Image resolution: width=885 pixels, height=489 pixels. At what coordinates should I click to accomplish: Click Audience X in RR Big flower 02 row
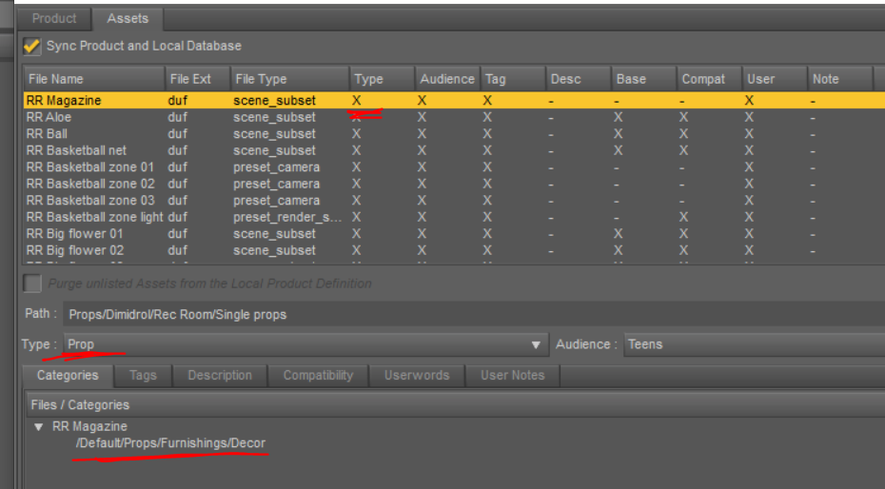(x=422, y=250)
